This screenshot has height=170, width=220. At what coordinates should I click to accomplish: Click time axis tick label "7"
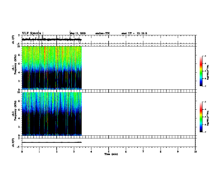pos(143,152)
